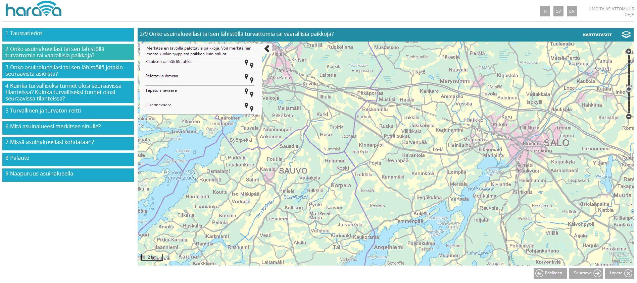Open section 3 Onko asuinalueellasi jotakin seuraavista asioista

pos(68,70)
